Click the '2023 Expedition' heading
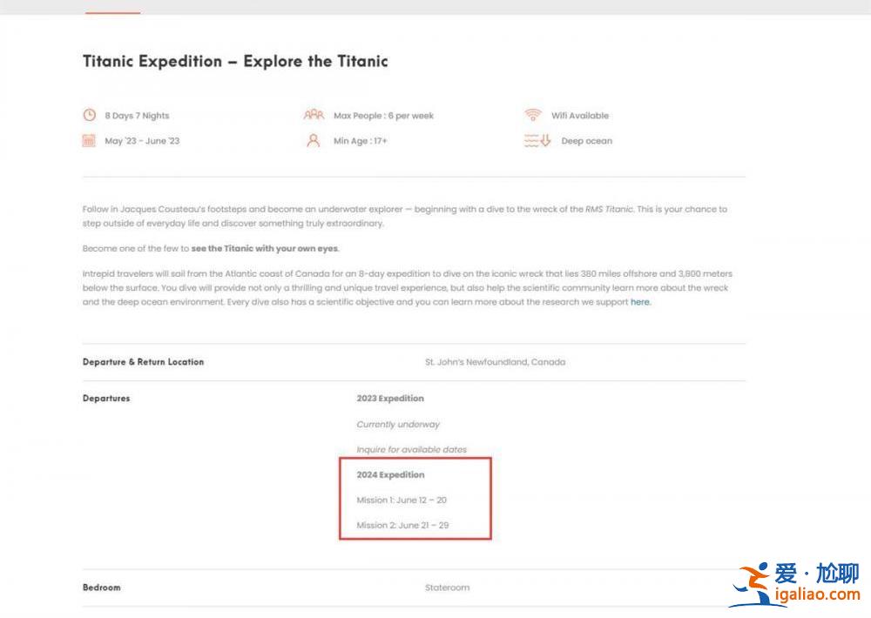Image resolution: width=871 pixels, height=618 pixels. pos(390,399)
